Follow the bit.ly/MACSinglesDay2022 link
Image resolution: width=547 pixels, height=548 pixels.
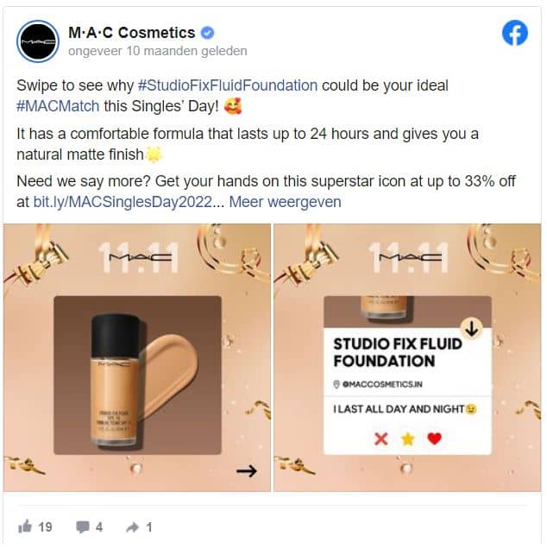point(123,202)
